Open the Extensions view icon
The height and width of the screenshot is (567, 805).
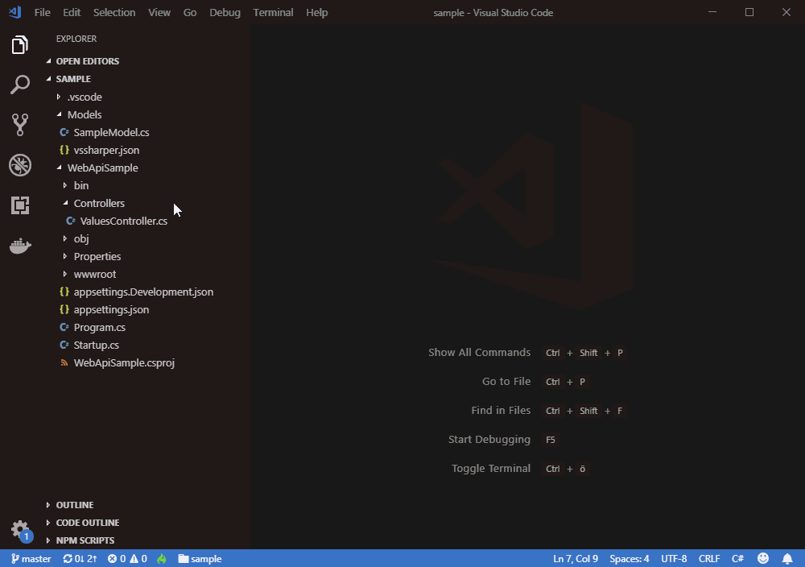[x=19, y=205]
